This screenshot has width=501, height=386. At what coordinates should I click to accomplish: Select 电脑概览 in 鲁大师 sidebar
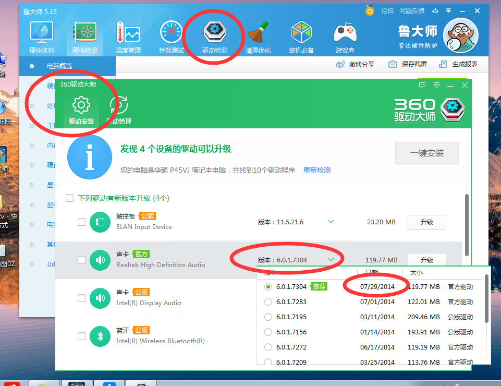(x=67, y=66)
